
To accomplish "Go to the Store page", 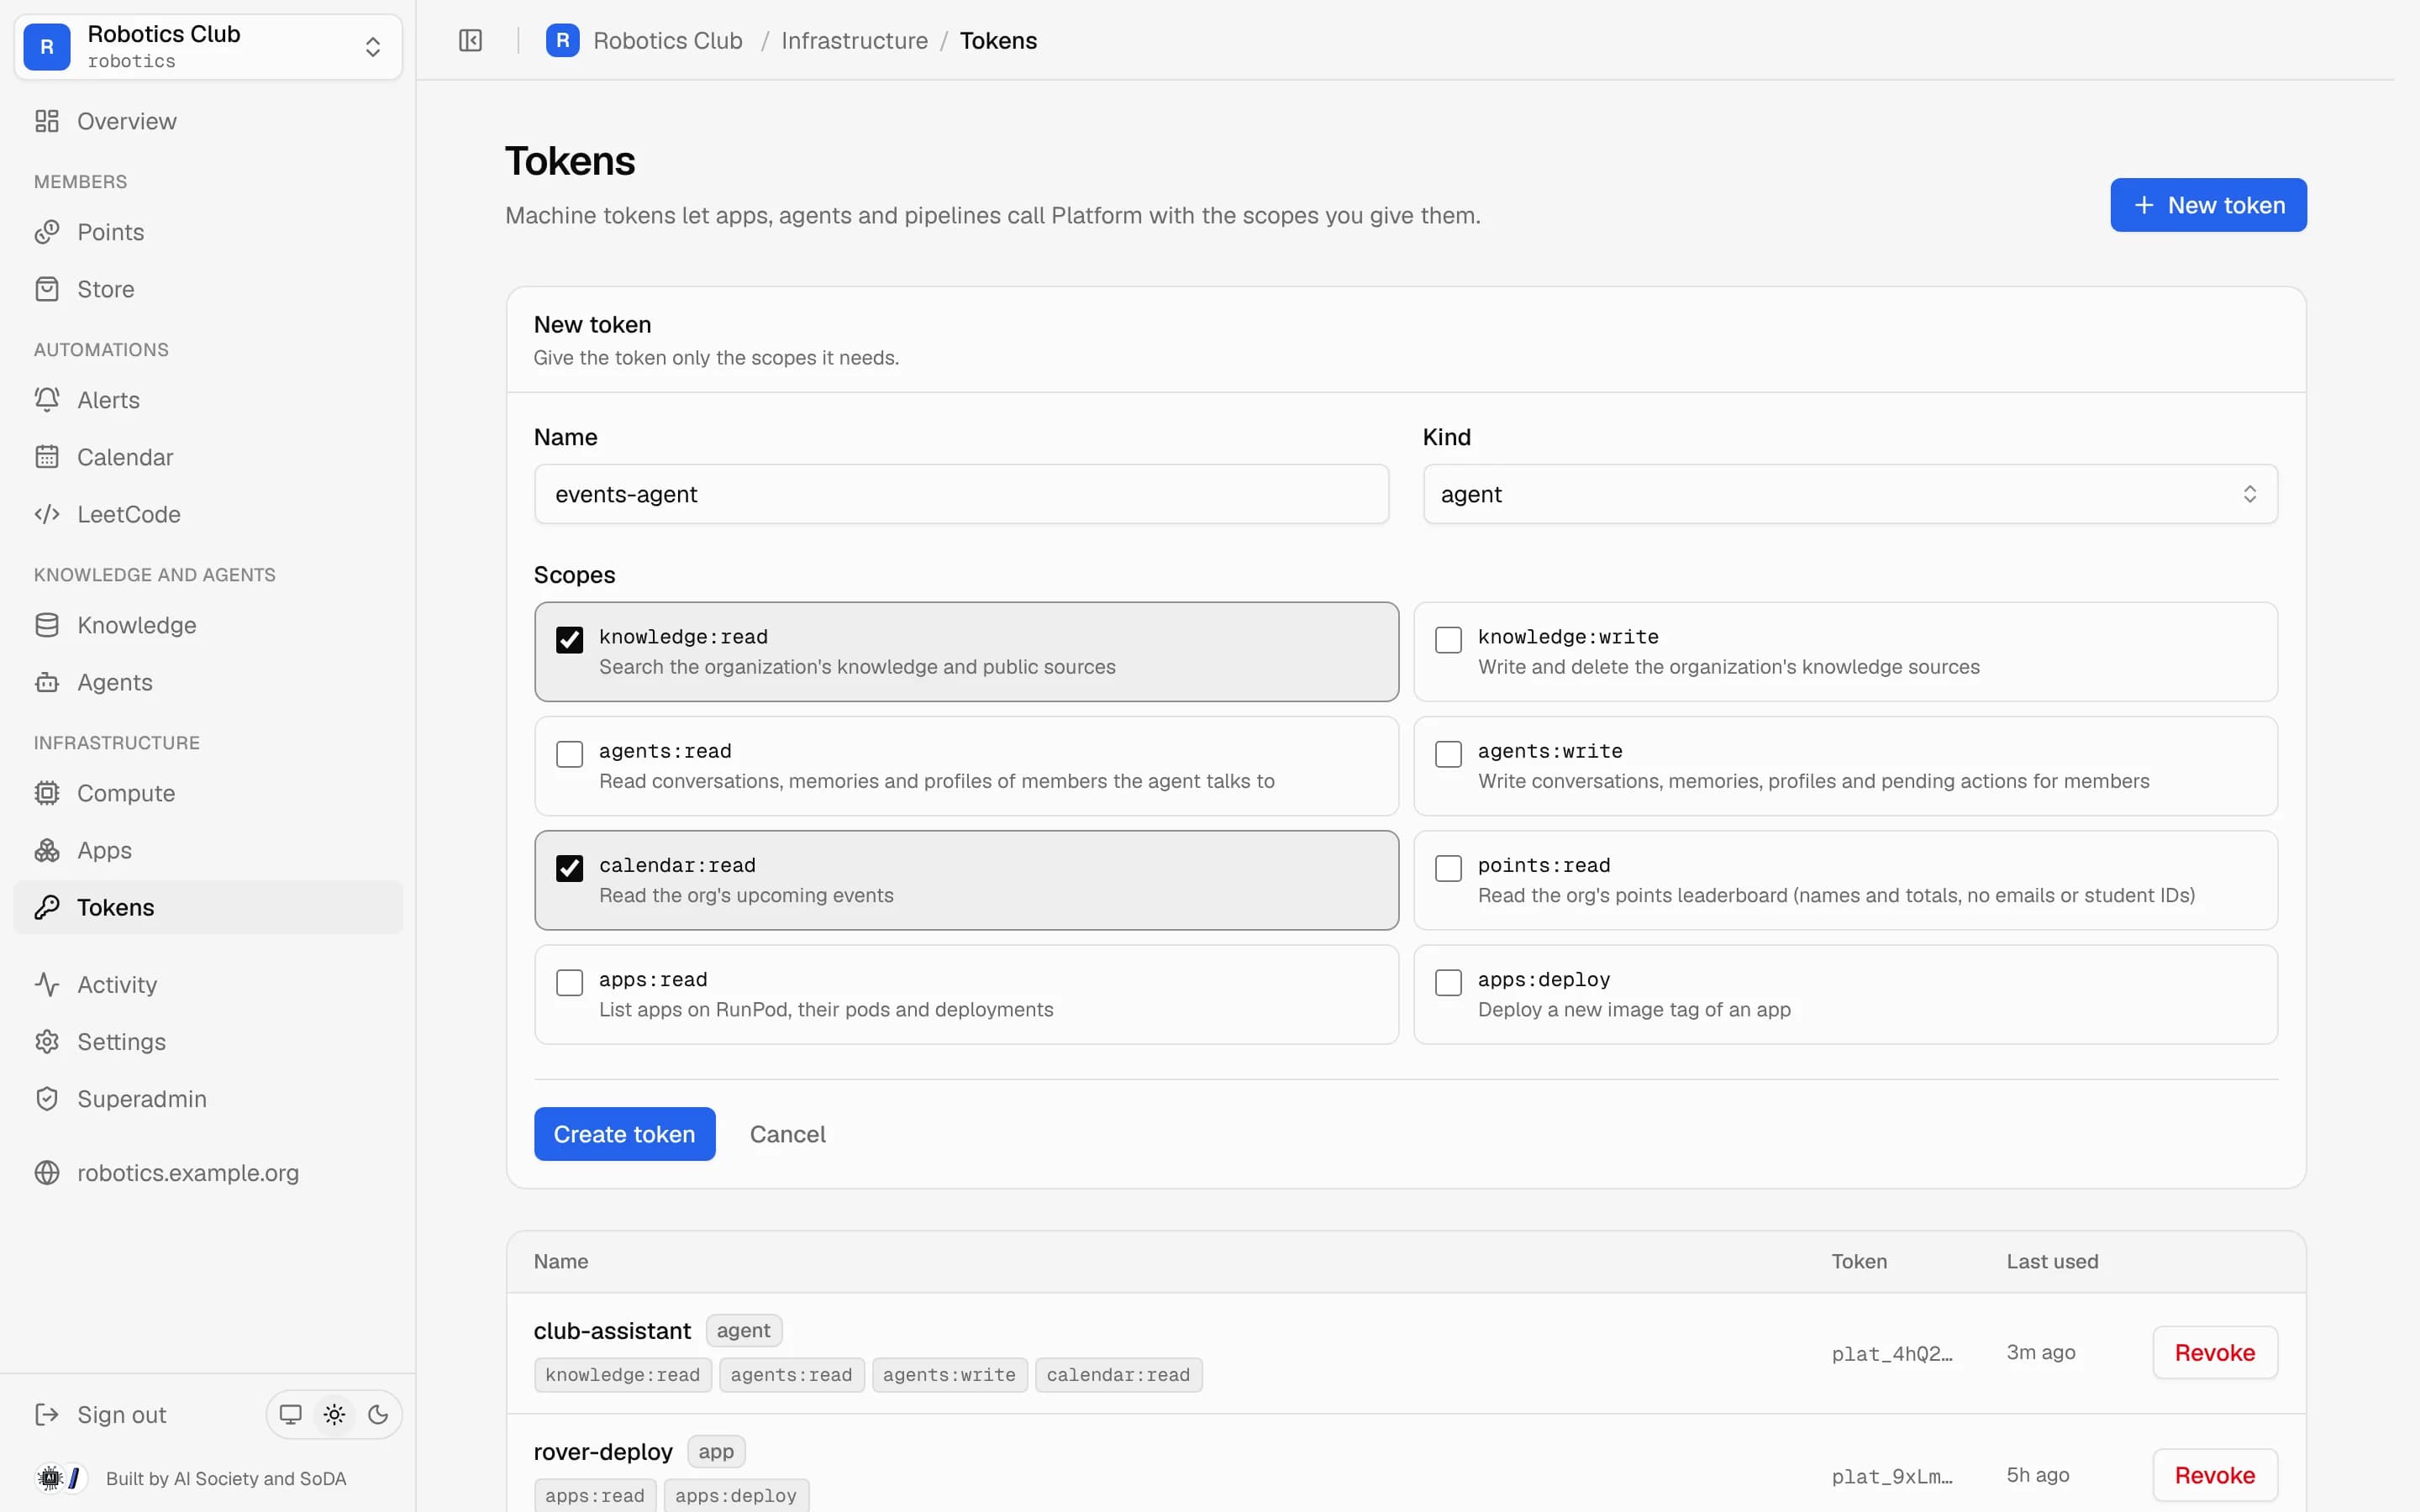I will click(208, 289).
